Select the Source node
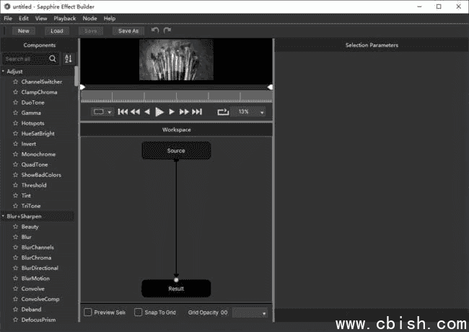Viewport: 469px width, 332px height. [176, 150]
